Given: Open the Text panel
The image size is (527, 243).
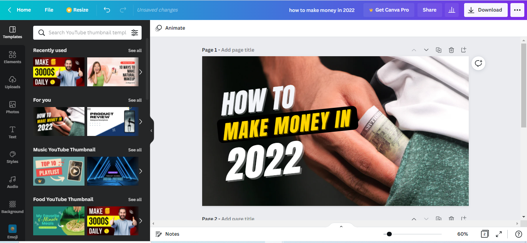Looking at the screenshot, I should click(x=12, y=131).
